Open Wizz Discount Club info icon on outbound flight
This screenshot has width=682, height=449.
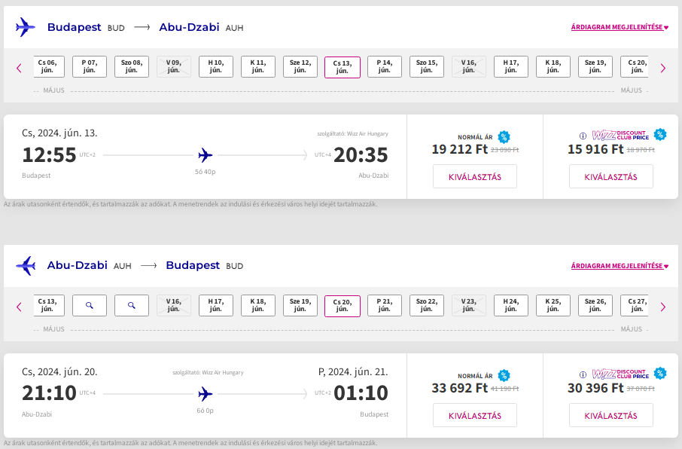point(583,136)
